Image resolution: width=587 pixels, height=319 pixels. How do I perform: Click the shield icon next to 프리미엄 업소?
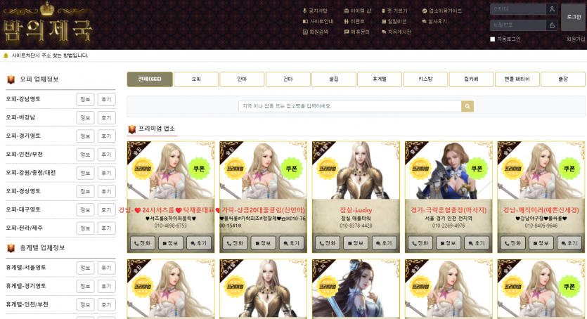pyautogui.click(x=131, y=129)
